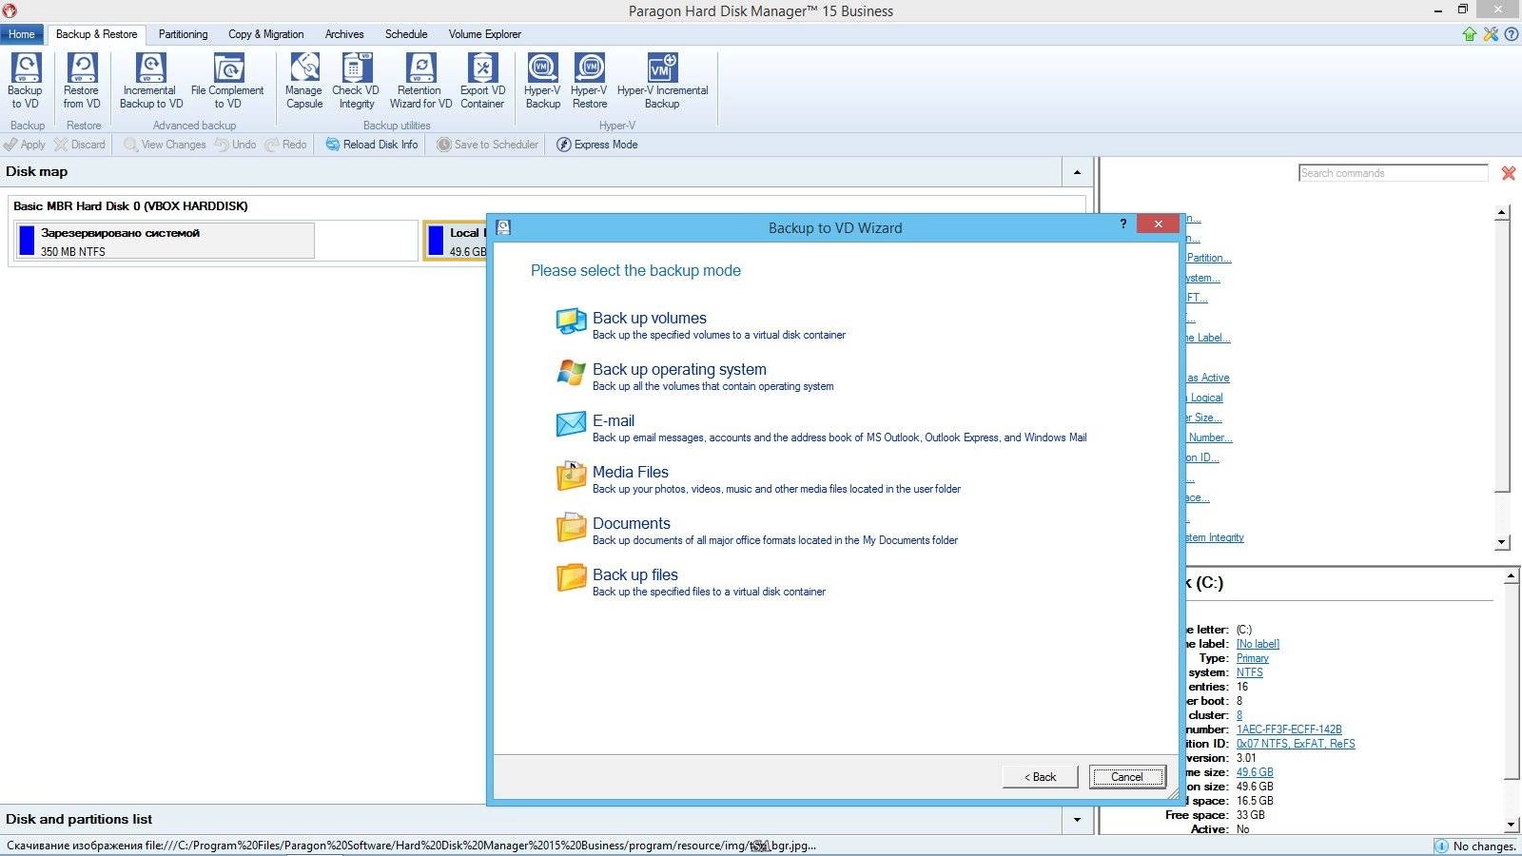Viewport: 1522px width, 856px height.
Task: Launch Hyper-V Incremental Backup
Action: [x=662, y=82]
